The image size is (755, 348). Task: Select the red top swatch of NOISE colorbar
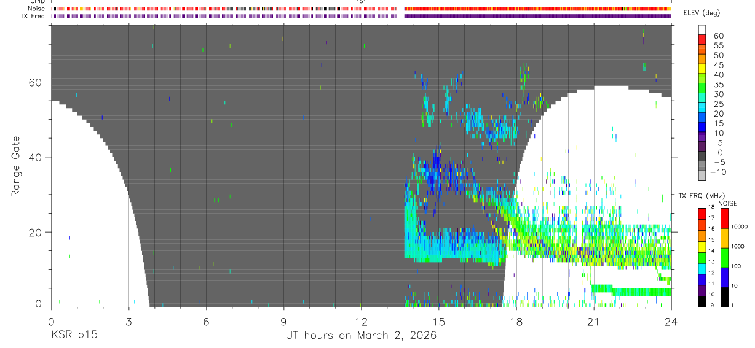click(725, 217)
